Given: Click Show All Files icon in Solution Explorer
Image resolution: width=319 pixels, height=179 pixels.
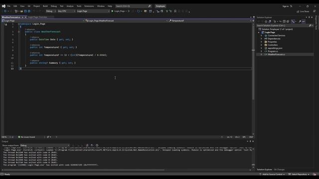Looking at the screenshot, I should point(288,21).
